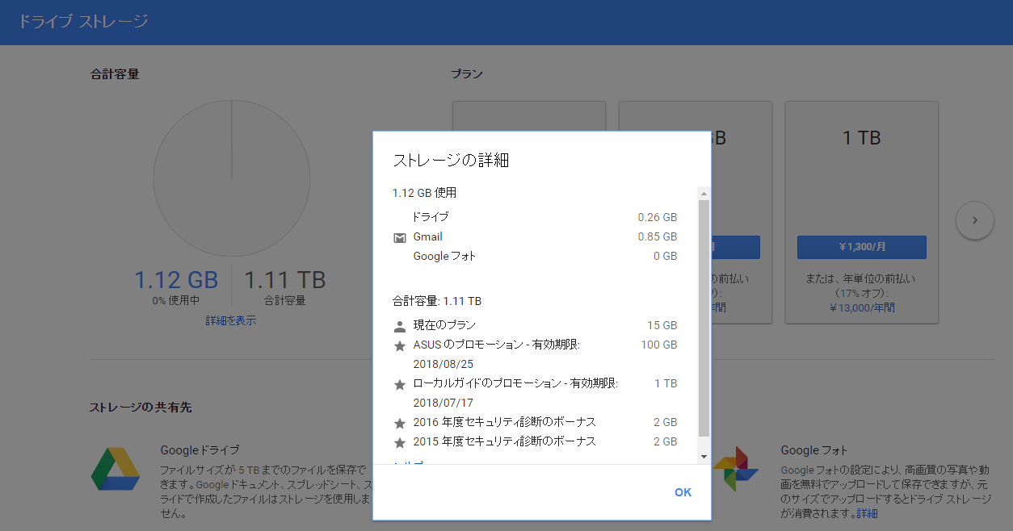
Task: Click the Gmail envelope icon in storage details
Action: coord(399,237)
